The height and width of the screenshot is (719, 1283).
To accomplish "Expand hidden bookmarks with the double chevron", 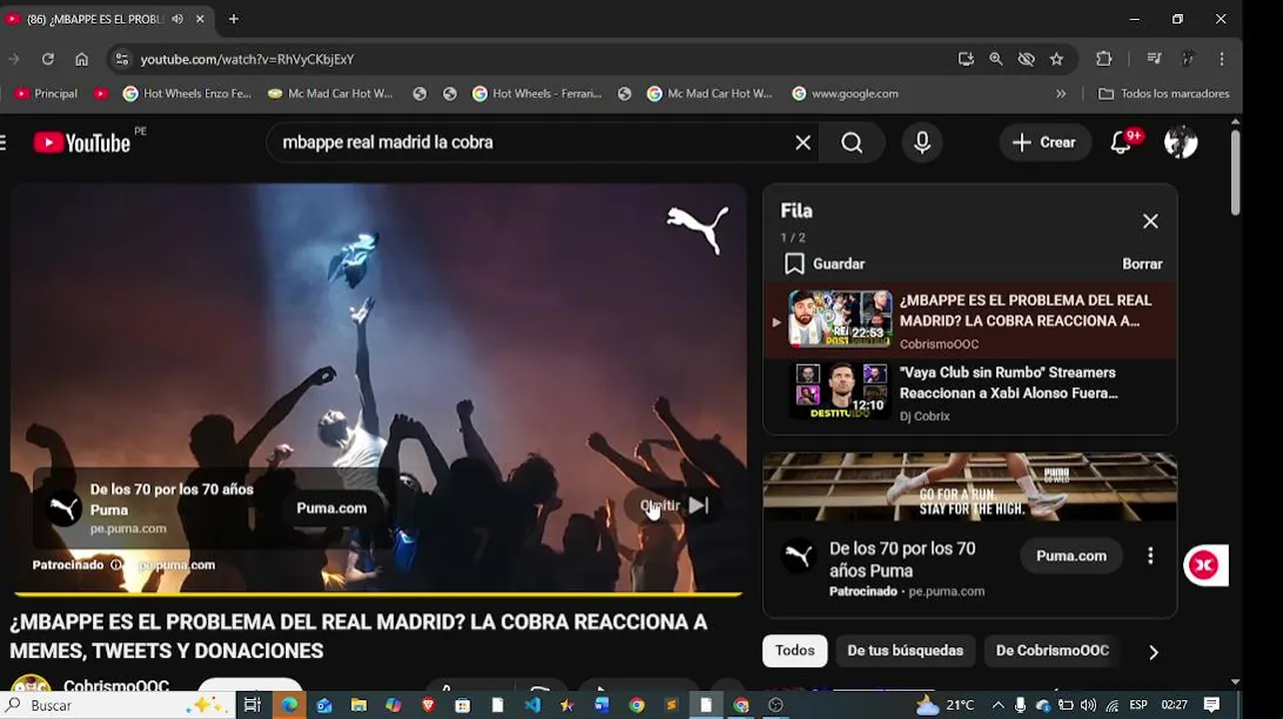I will pos(1061,94).
